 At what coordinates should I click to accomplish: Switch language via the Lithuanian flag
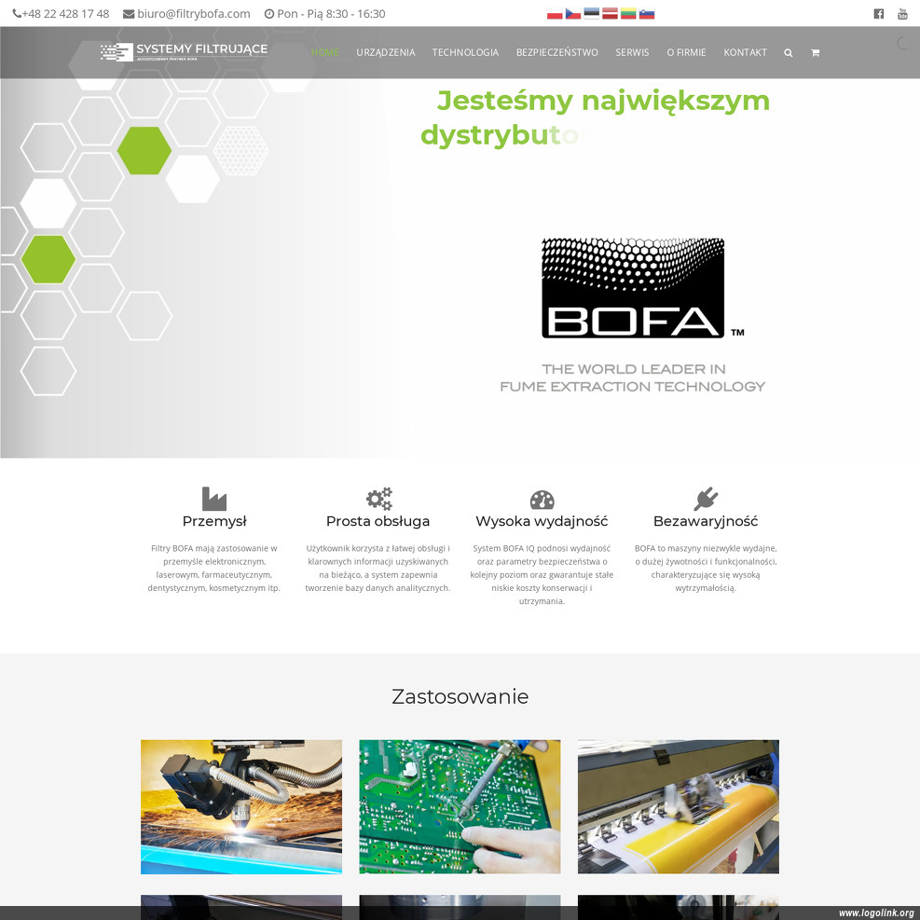click(x=628, y=13)
